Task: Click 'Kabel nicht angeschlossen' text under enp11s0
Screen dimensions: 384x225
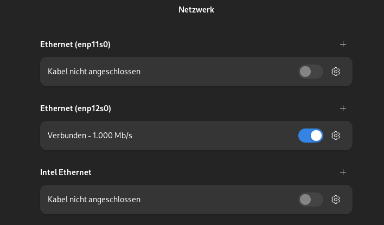Action: (x=94, y=72)
